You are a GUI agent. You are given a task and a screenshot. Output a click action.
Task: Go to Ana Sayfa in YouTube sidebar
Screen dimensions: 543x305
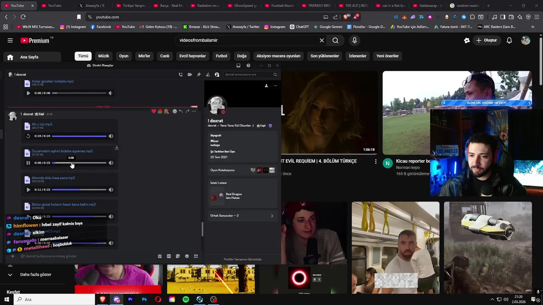pos(32,57)
